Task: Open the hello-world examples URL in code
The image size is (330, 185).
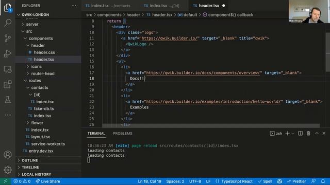Action: pyautogui.click(x=213, y=102)
